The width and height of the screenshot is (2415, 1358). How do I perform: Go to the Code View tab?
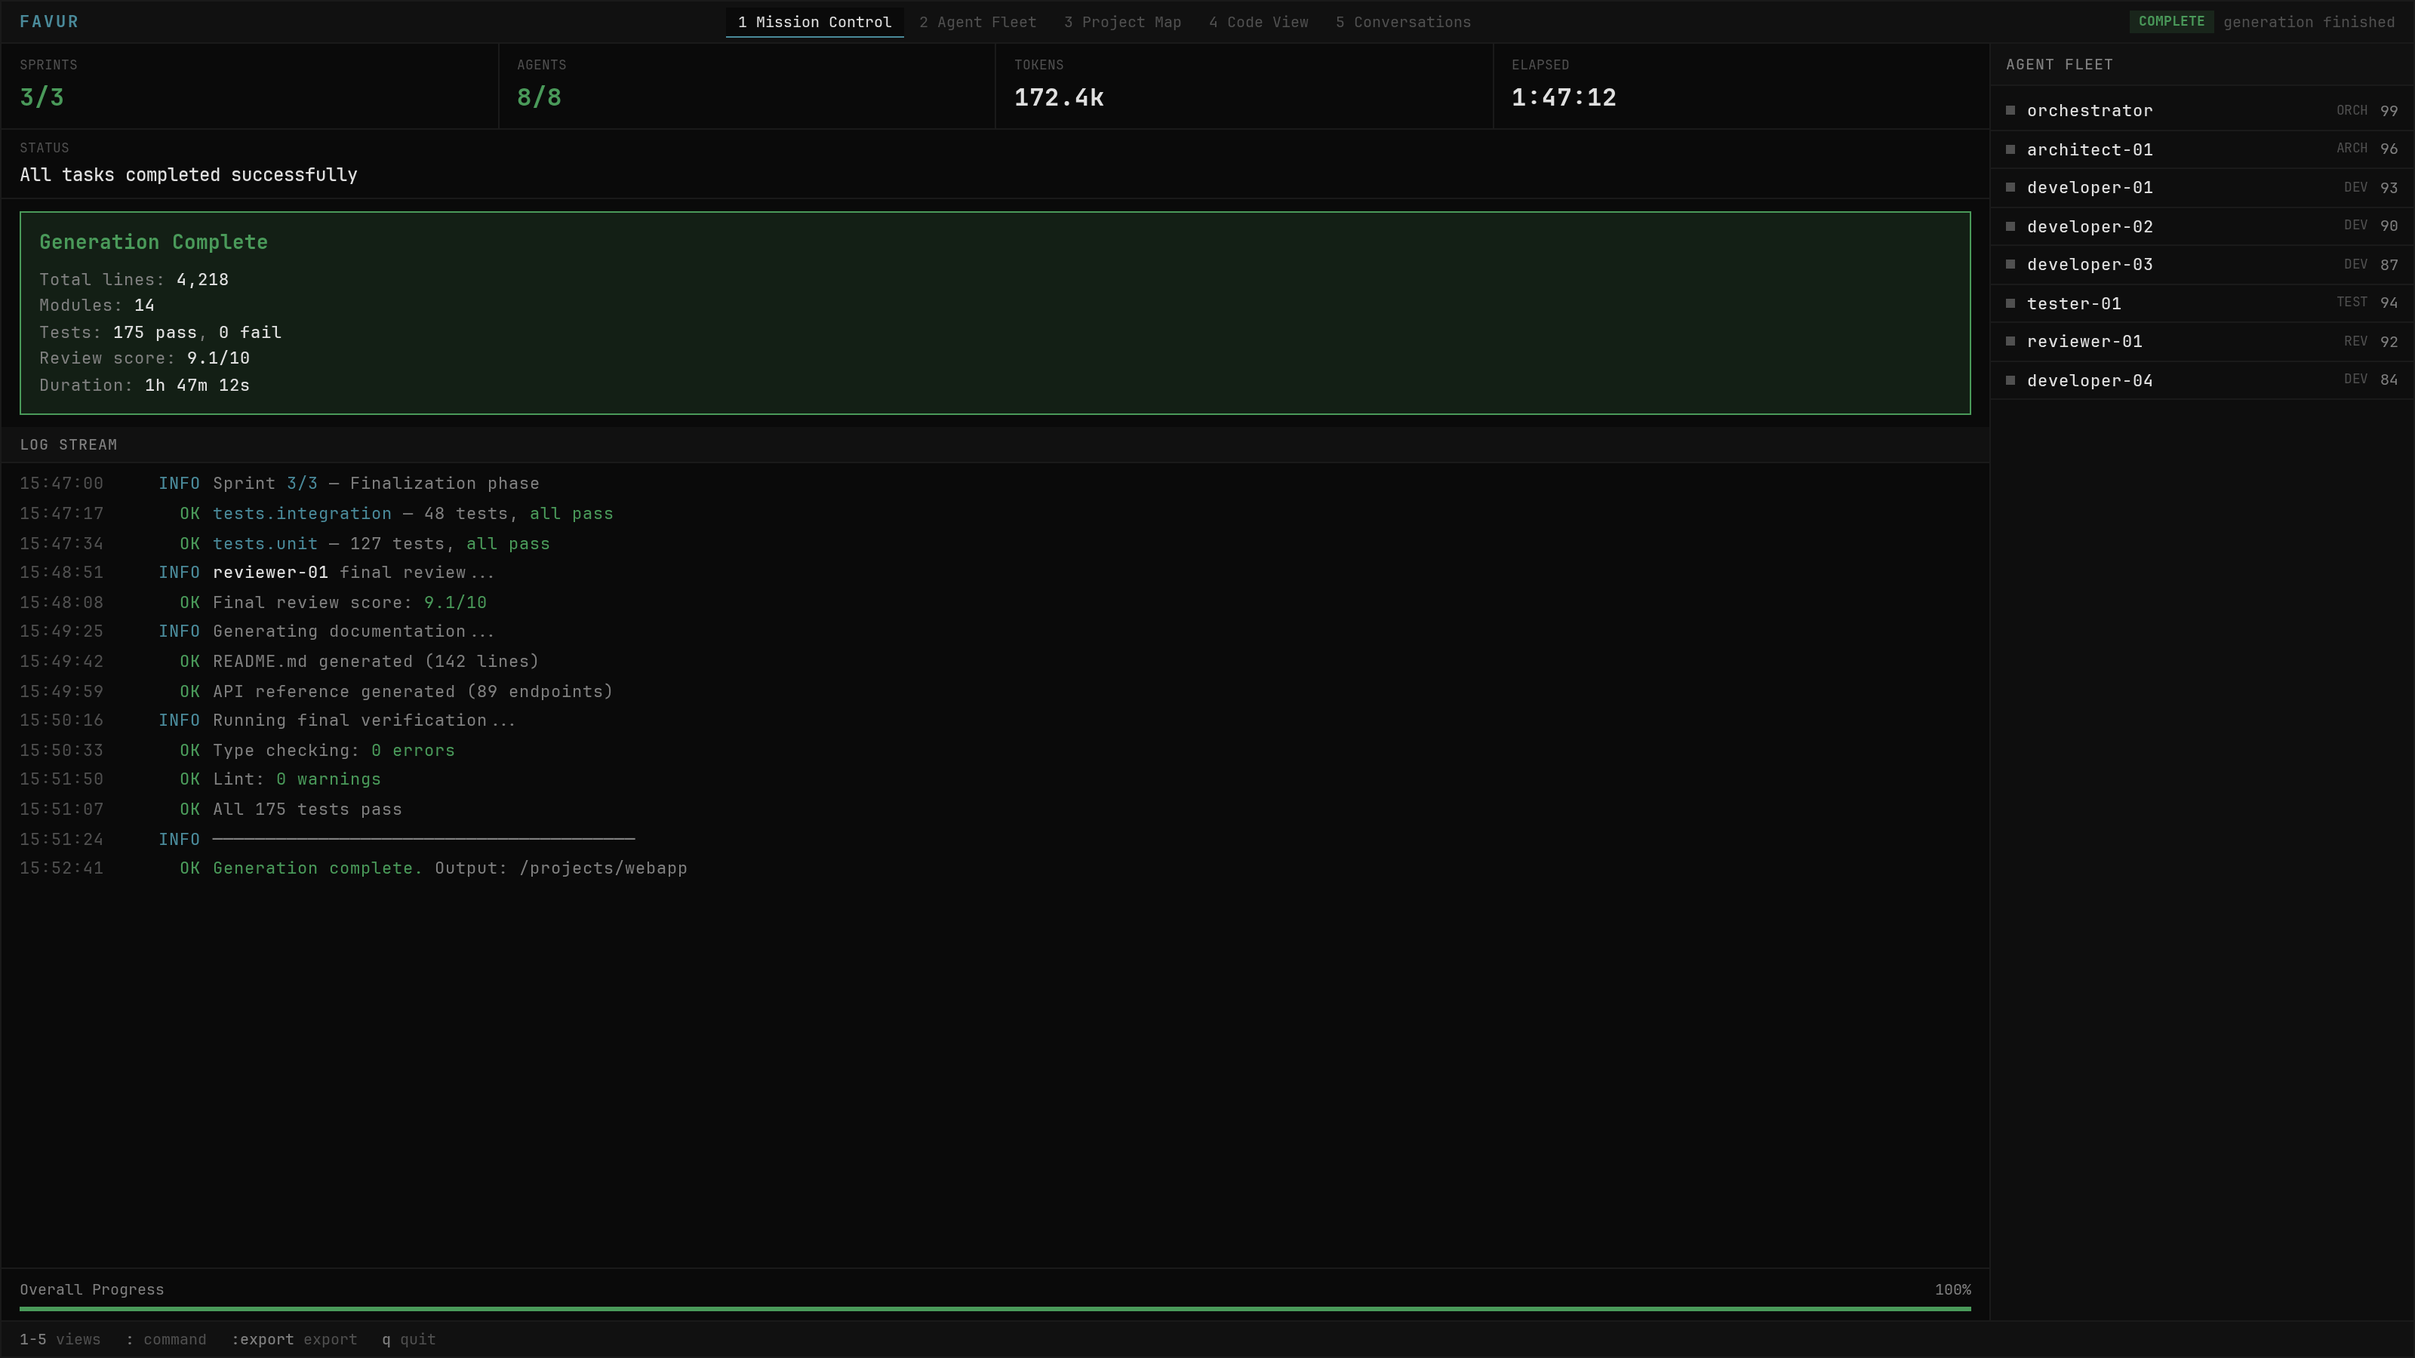pyautogui.click(x=1258, y=23)
